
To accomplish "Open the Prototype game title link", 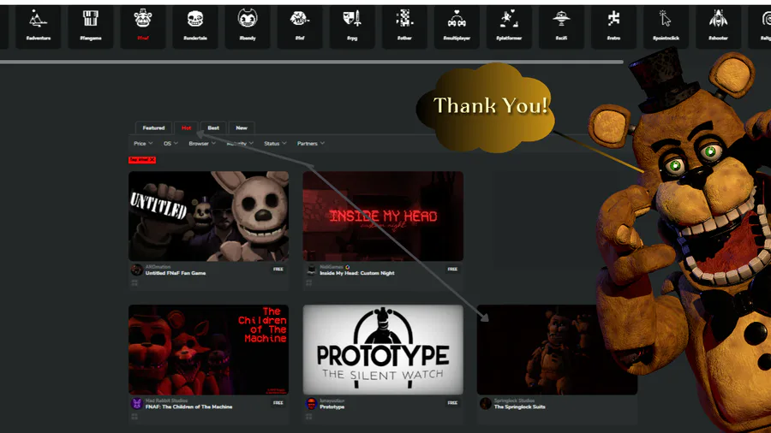I will pyautogui.click(x=332, y=406).
